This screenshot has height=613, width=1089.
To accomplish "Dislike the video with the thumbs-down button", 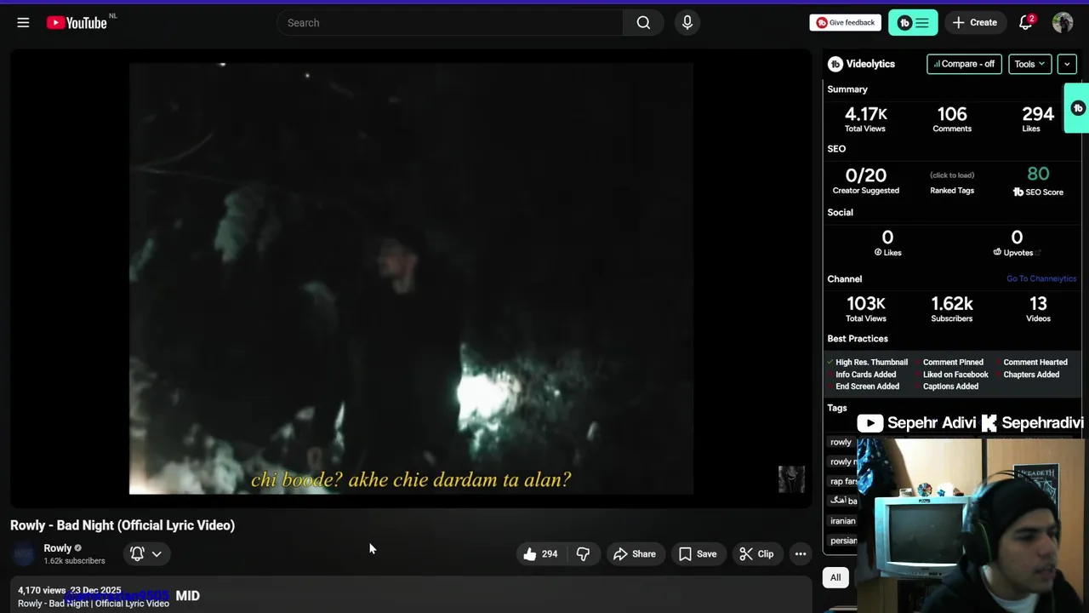I will [583, 554].
